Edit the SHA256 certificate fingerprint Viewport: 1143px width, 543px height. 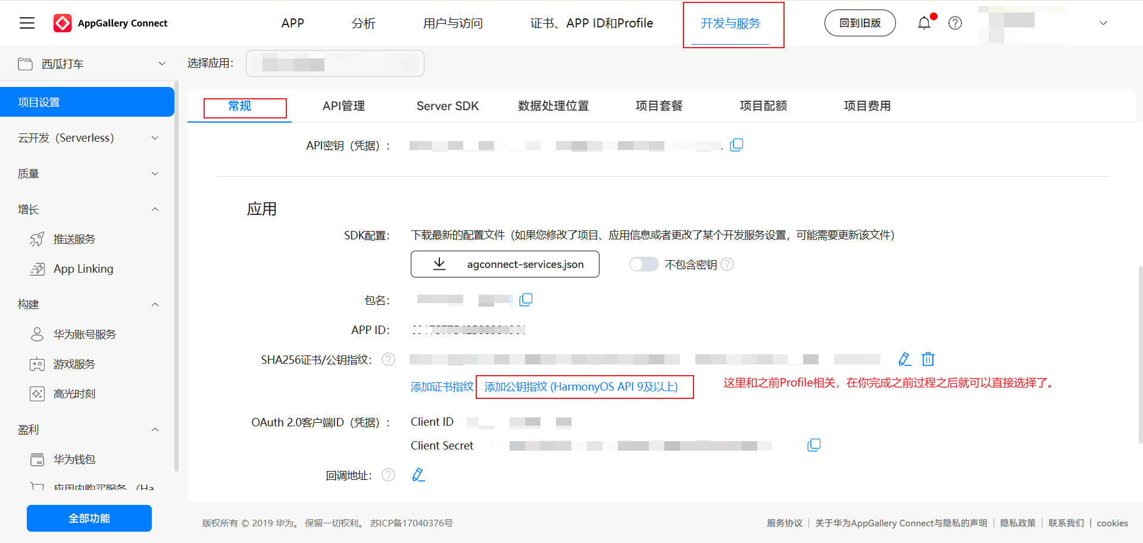point(904,359)
